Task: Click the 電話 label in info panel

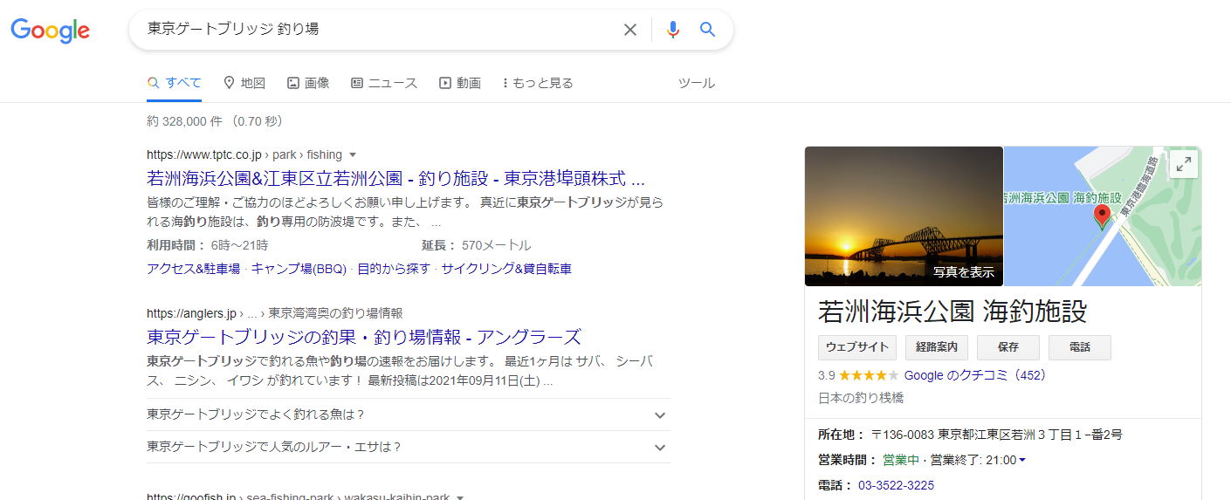Action: 836,485
